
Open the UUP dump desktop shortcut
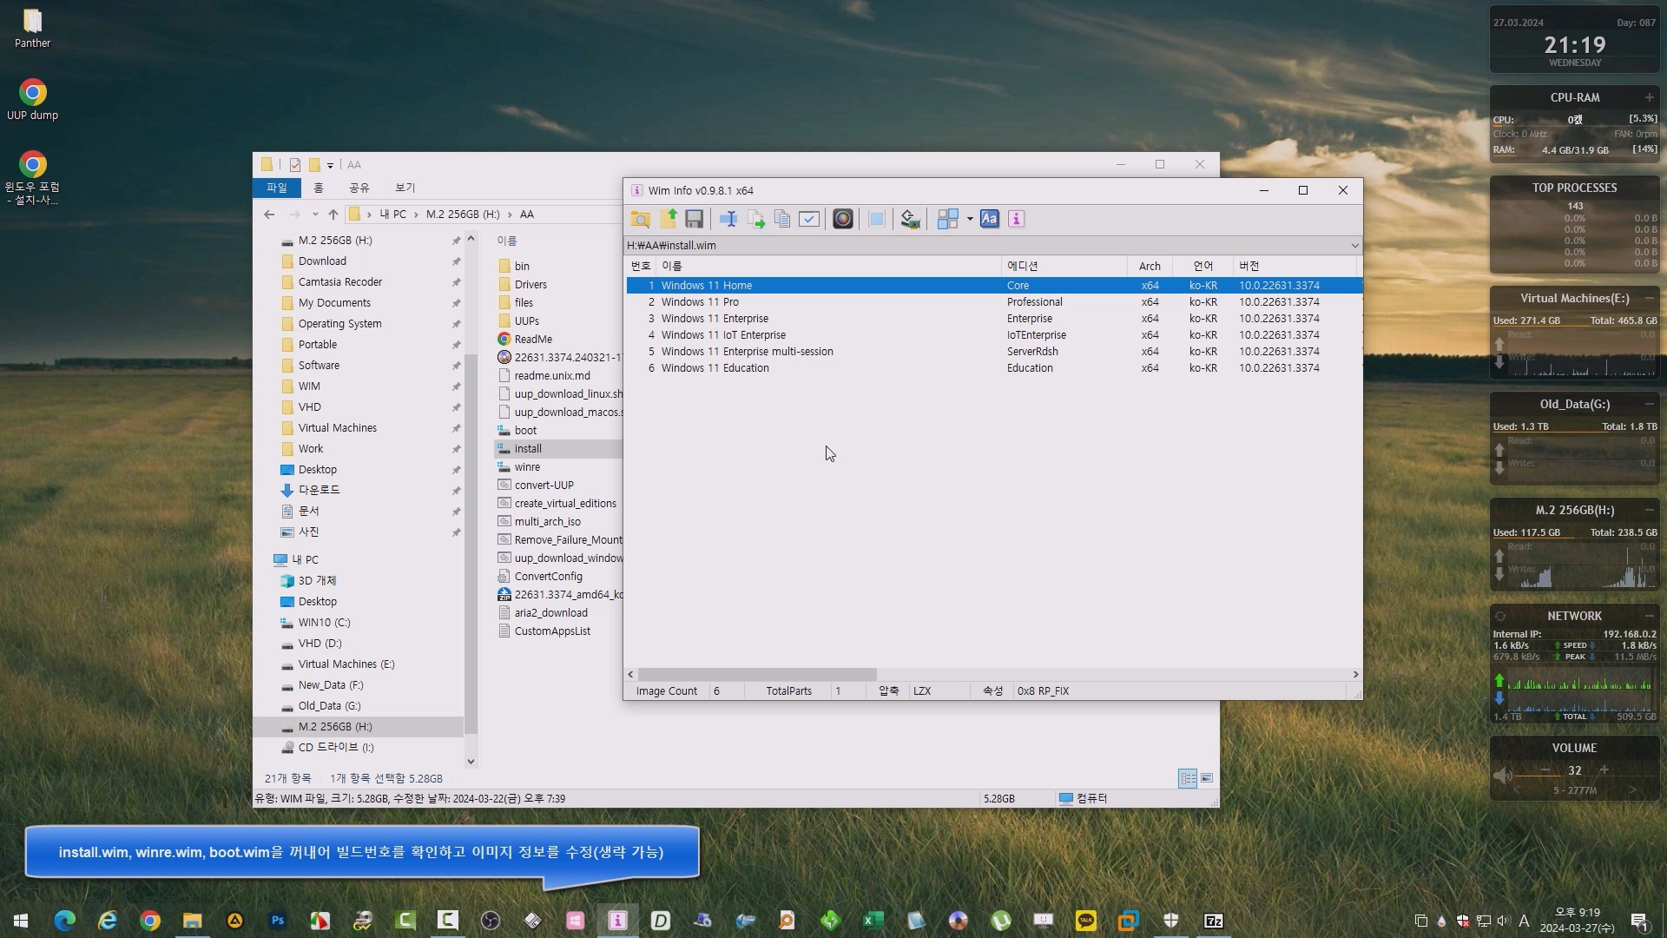32,100
